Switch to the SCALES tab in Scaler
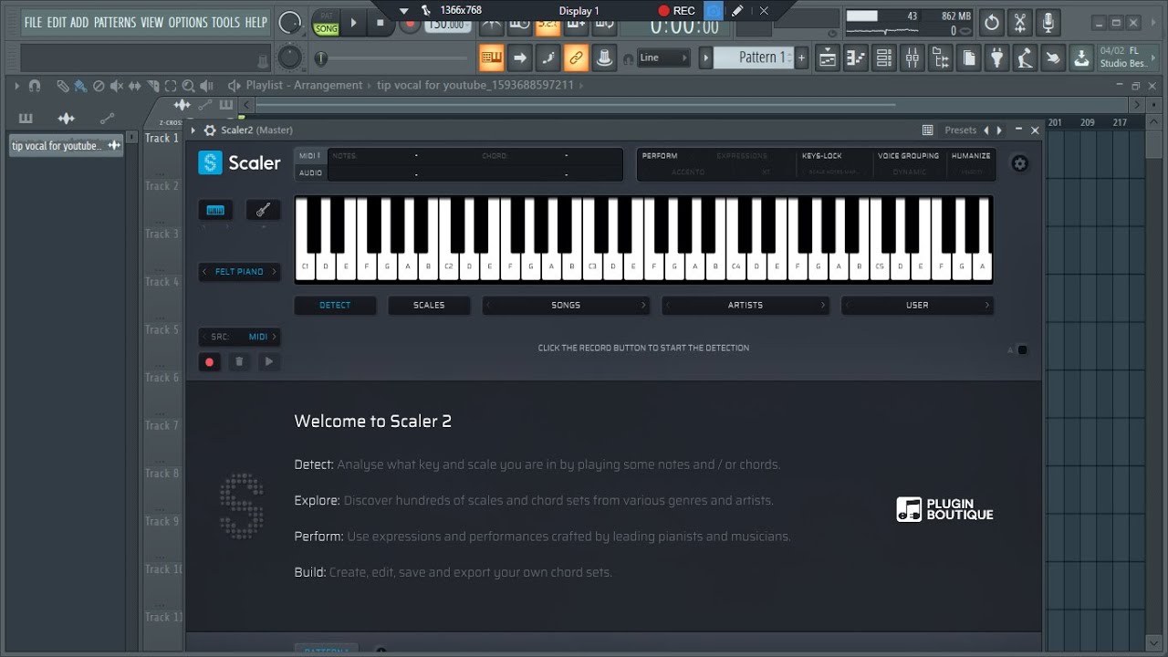This screenshot has width=1168, height=657. click(x=429, y=306)
